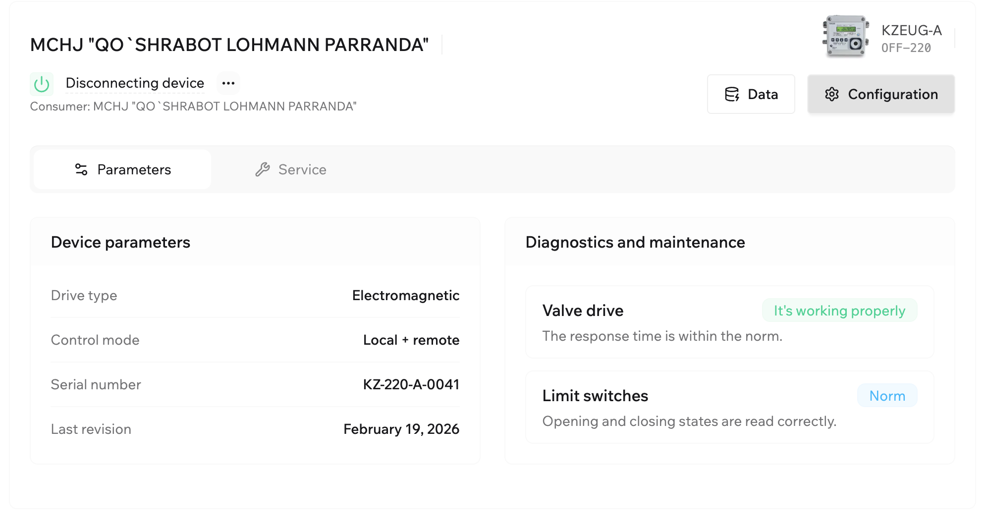Click the sliders icon in Parameters tab
This screenshot has height=524, width=988.
coord(81,169)
